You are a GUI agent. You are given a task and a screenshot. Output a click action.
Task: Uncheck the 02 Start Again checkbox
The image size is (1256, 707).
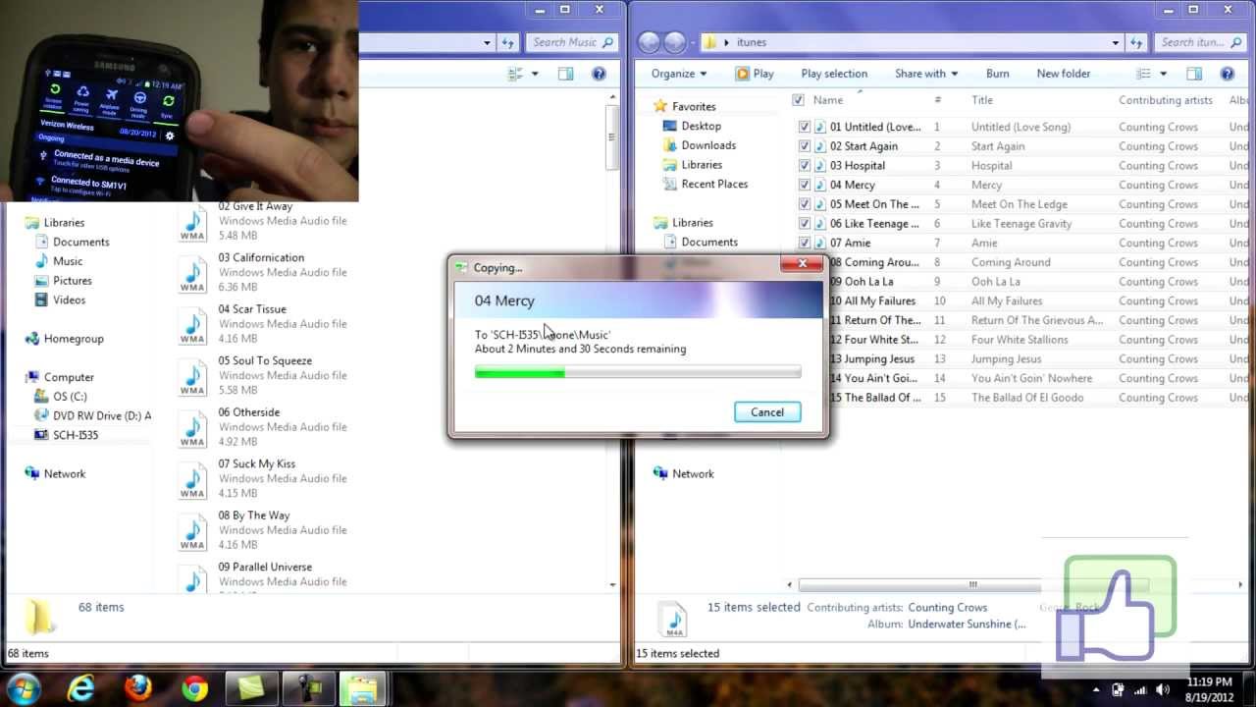(x=805, y=146)
